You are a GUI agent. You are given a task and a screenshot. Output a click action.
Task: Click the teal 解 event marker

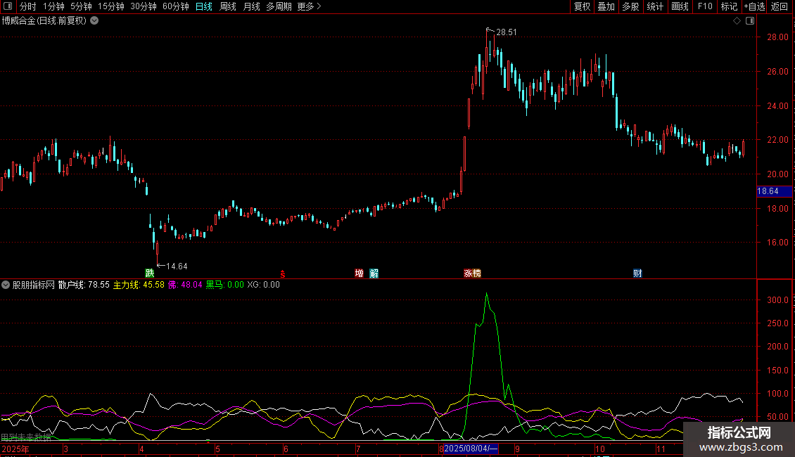point(374,273)
